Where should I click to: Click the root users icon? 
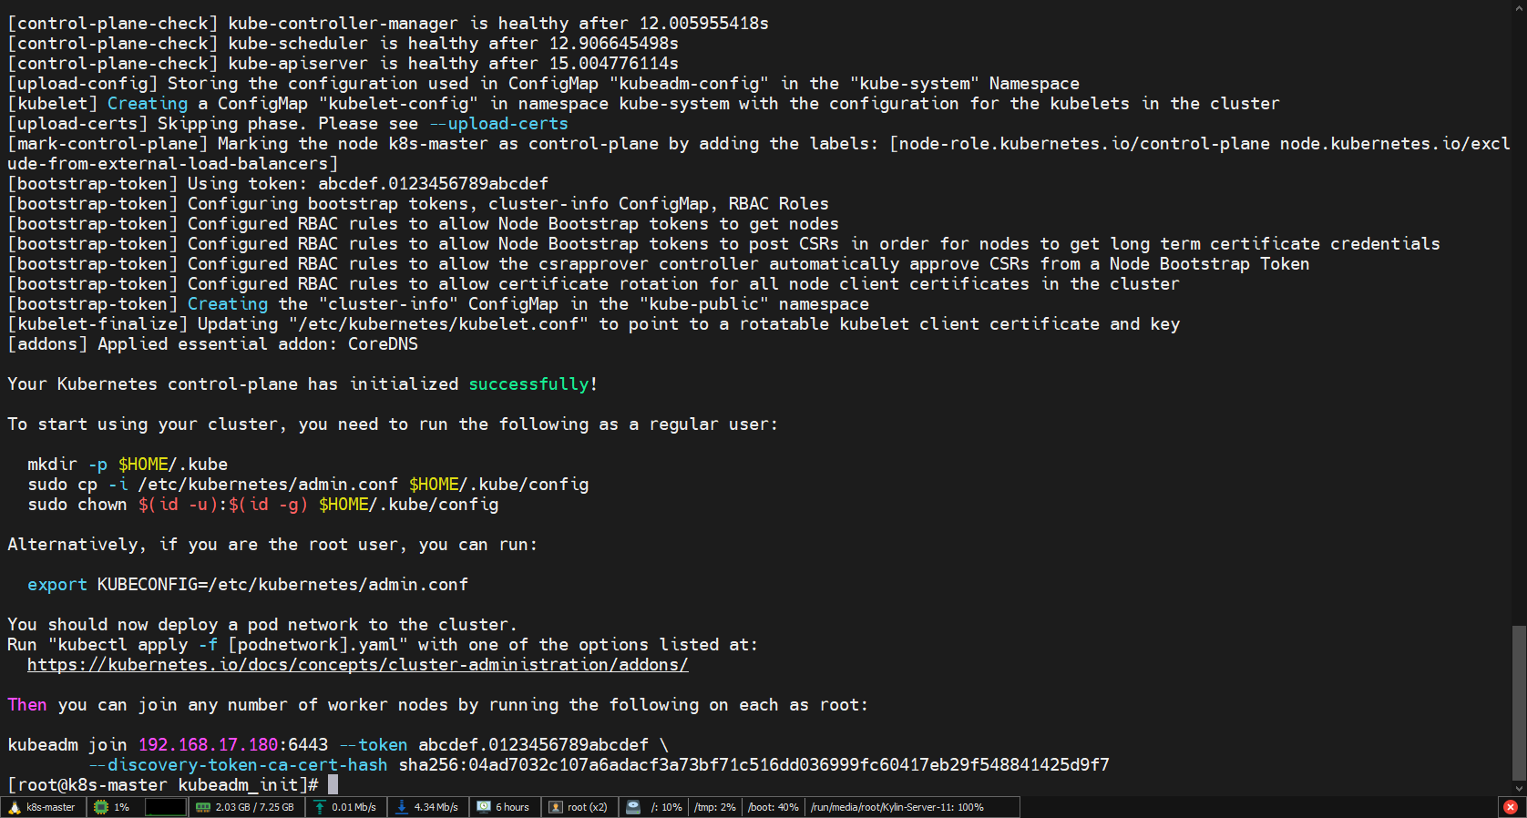pyautogui.click(x=556, y=807)
